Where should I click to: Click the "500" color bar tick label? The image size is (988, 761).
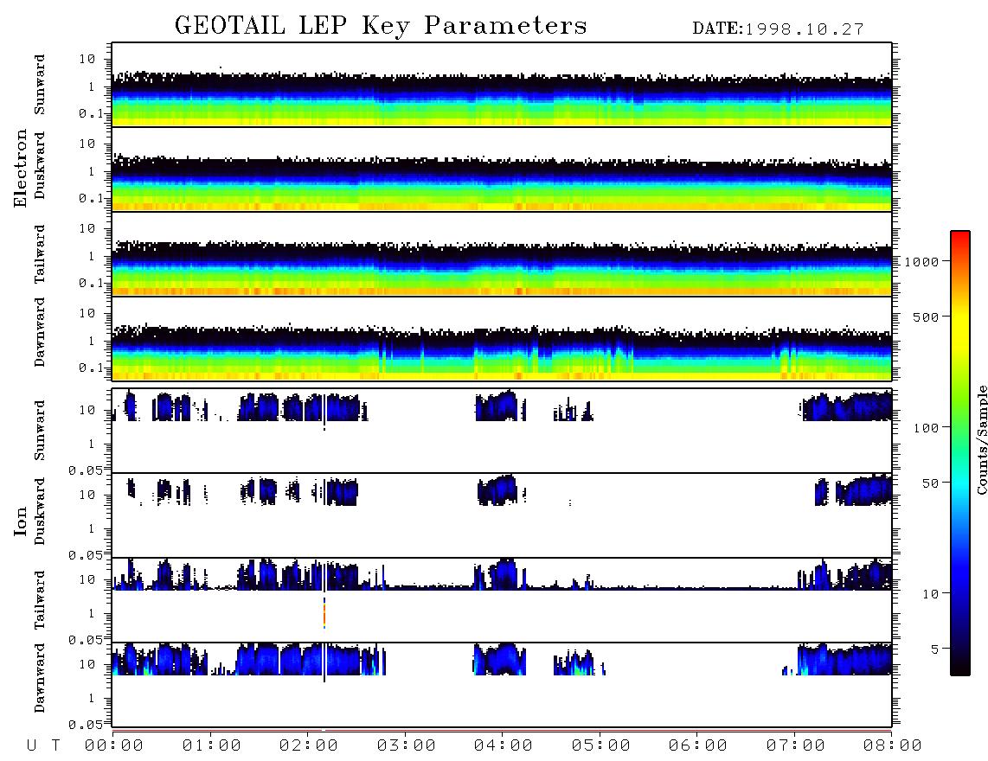click(x=926, y=317)
